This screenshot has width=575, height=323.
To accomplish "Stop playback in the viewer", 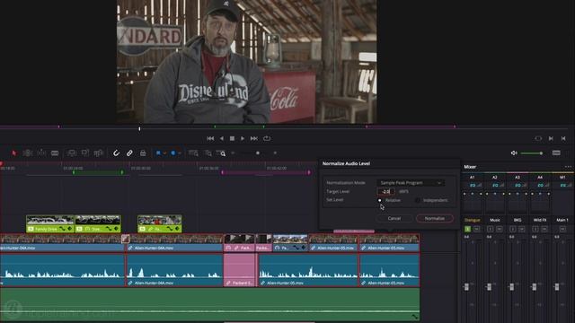I will (x=232, y=138).
